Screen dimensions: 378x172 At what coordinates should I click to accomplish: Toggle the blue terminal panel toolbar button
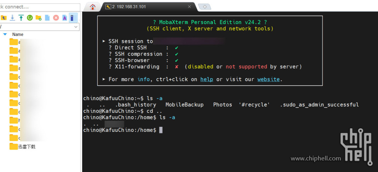tap(73, 18)
